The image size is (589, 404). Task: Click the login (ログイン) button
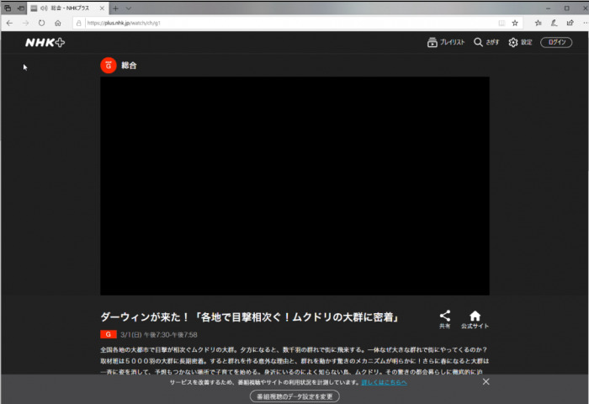click(x=556, y=42)
